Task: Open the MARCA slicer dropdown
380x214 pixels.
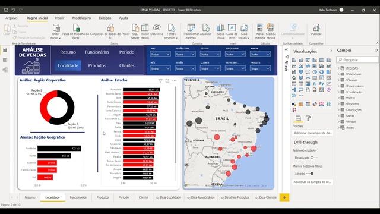Action: (x=260, y=54)
